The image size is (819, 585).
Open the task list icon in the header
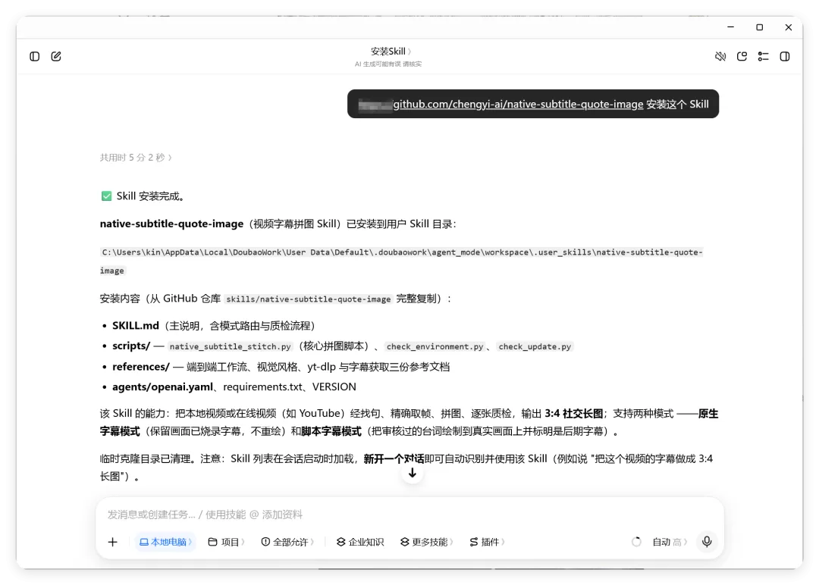coord(763,56)
